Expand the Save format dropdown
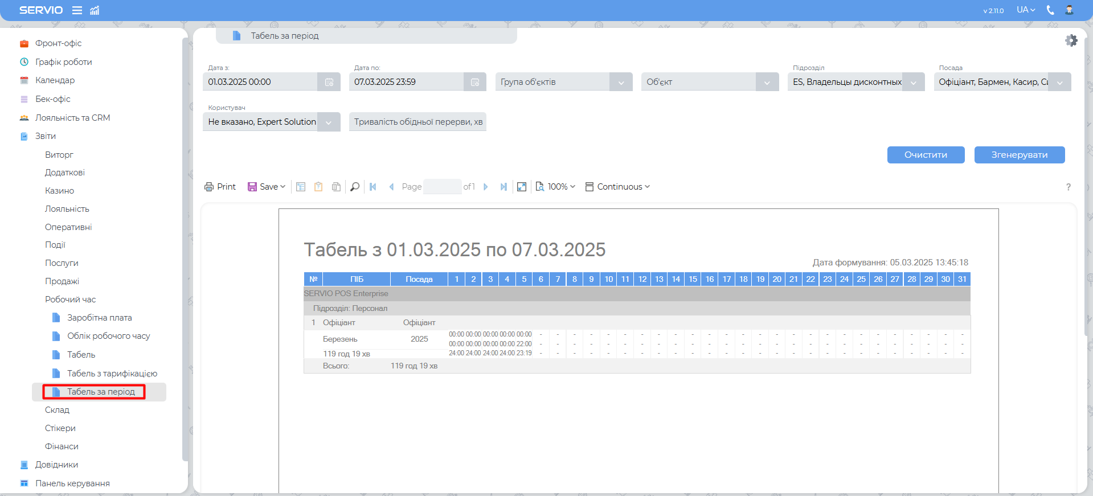Screen dimensions: 1093x496 coord(267,187)
